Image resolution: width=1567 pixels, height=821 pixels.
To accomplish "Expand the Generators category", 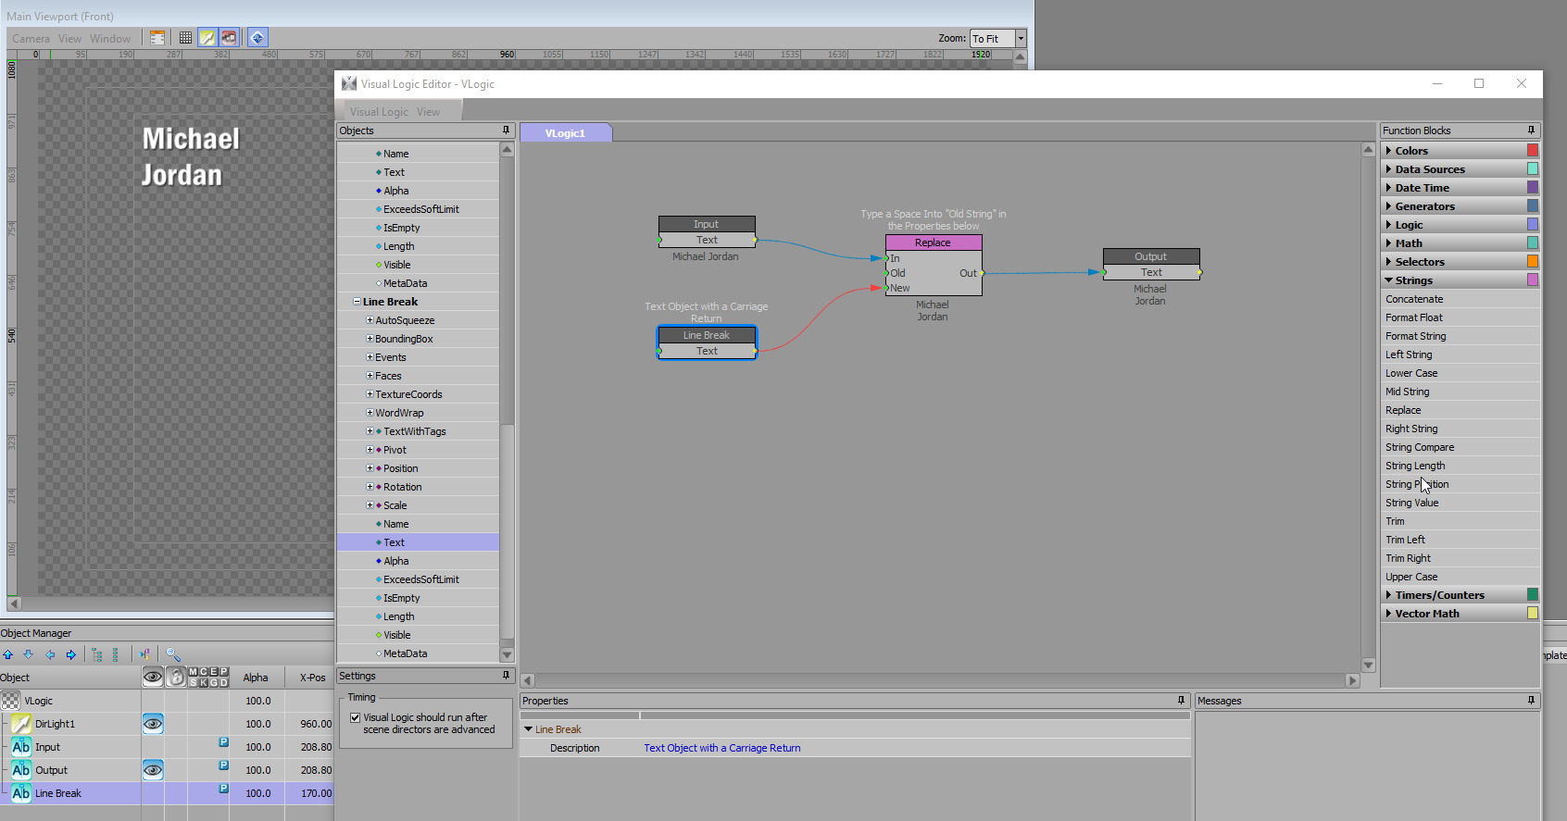I will 1388,206.
